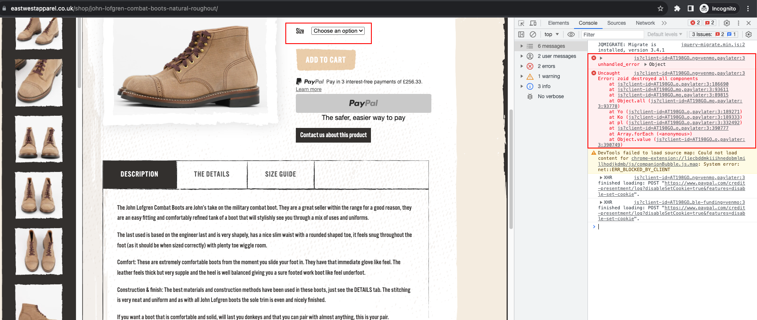Switch to the Elements tab

click(x=559, y=23)
